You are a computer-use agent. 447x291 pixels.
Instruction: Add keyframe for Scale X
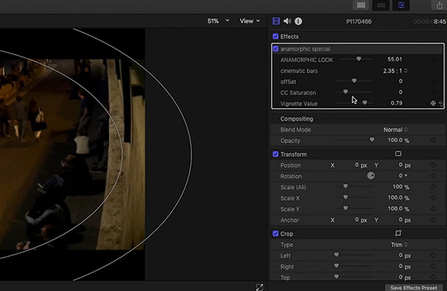tap(433, 198)
